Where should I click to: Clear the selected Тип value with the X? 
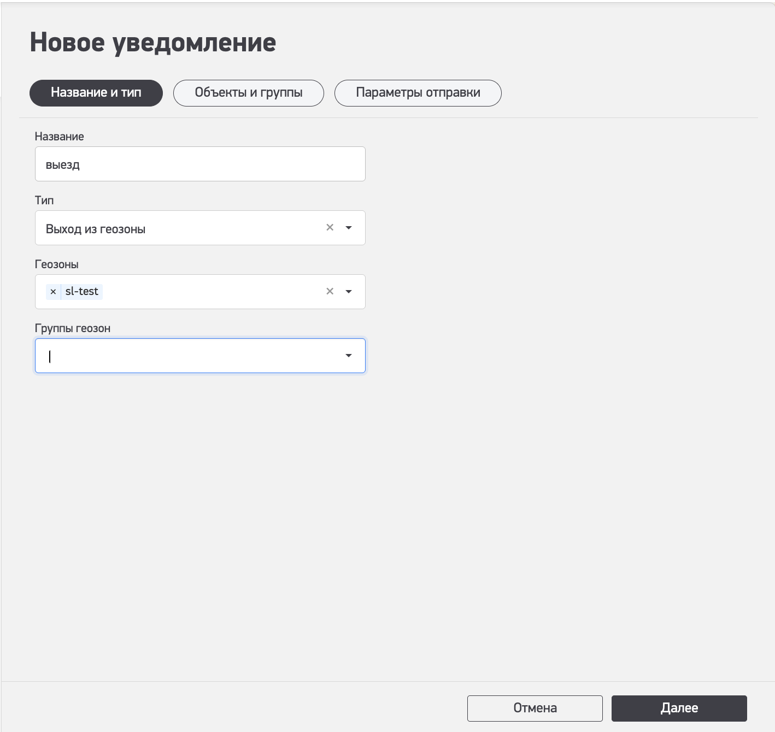point(330,228)
